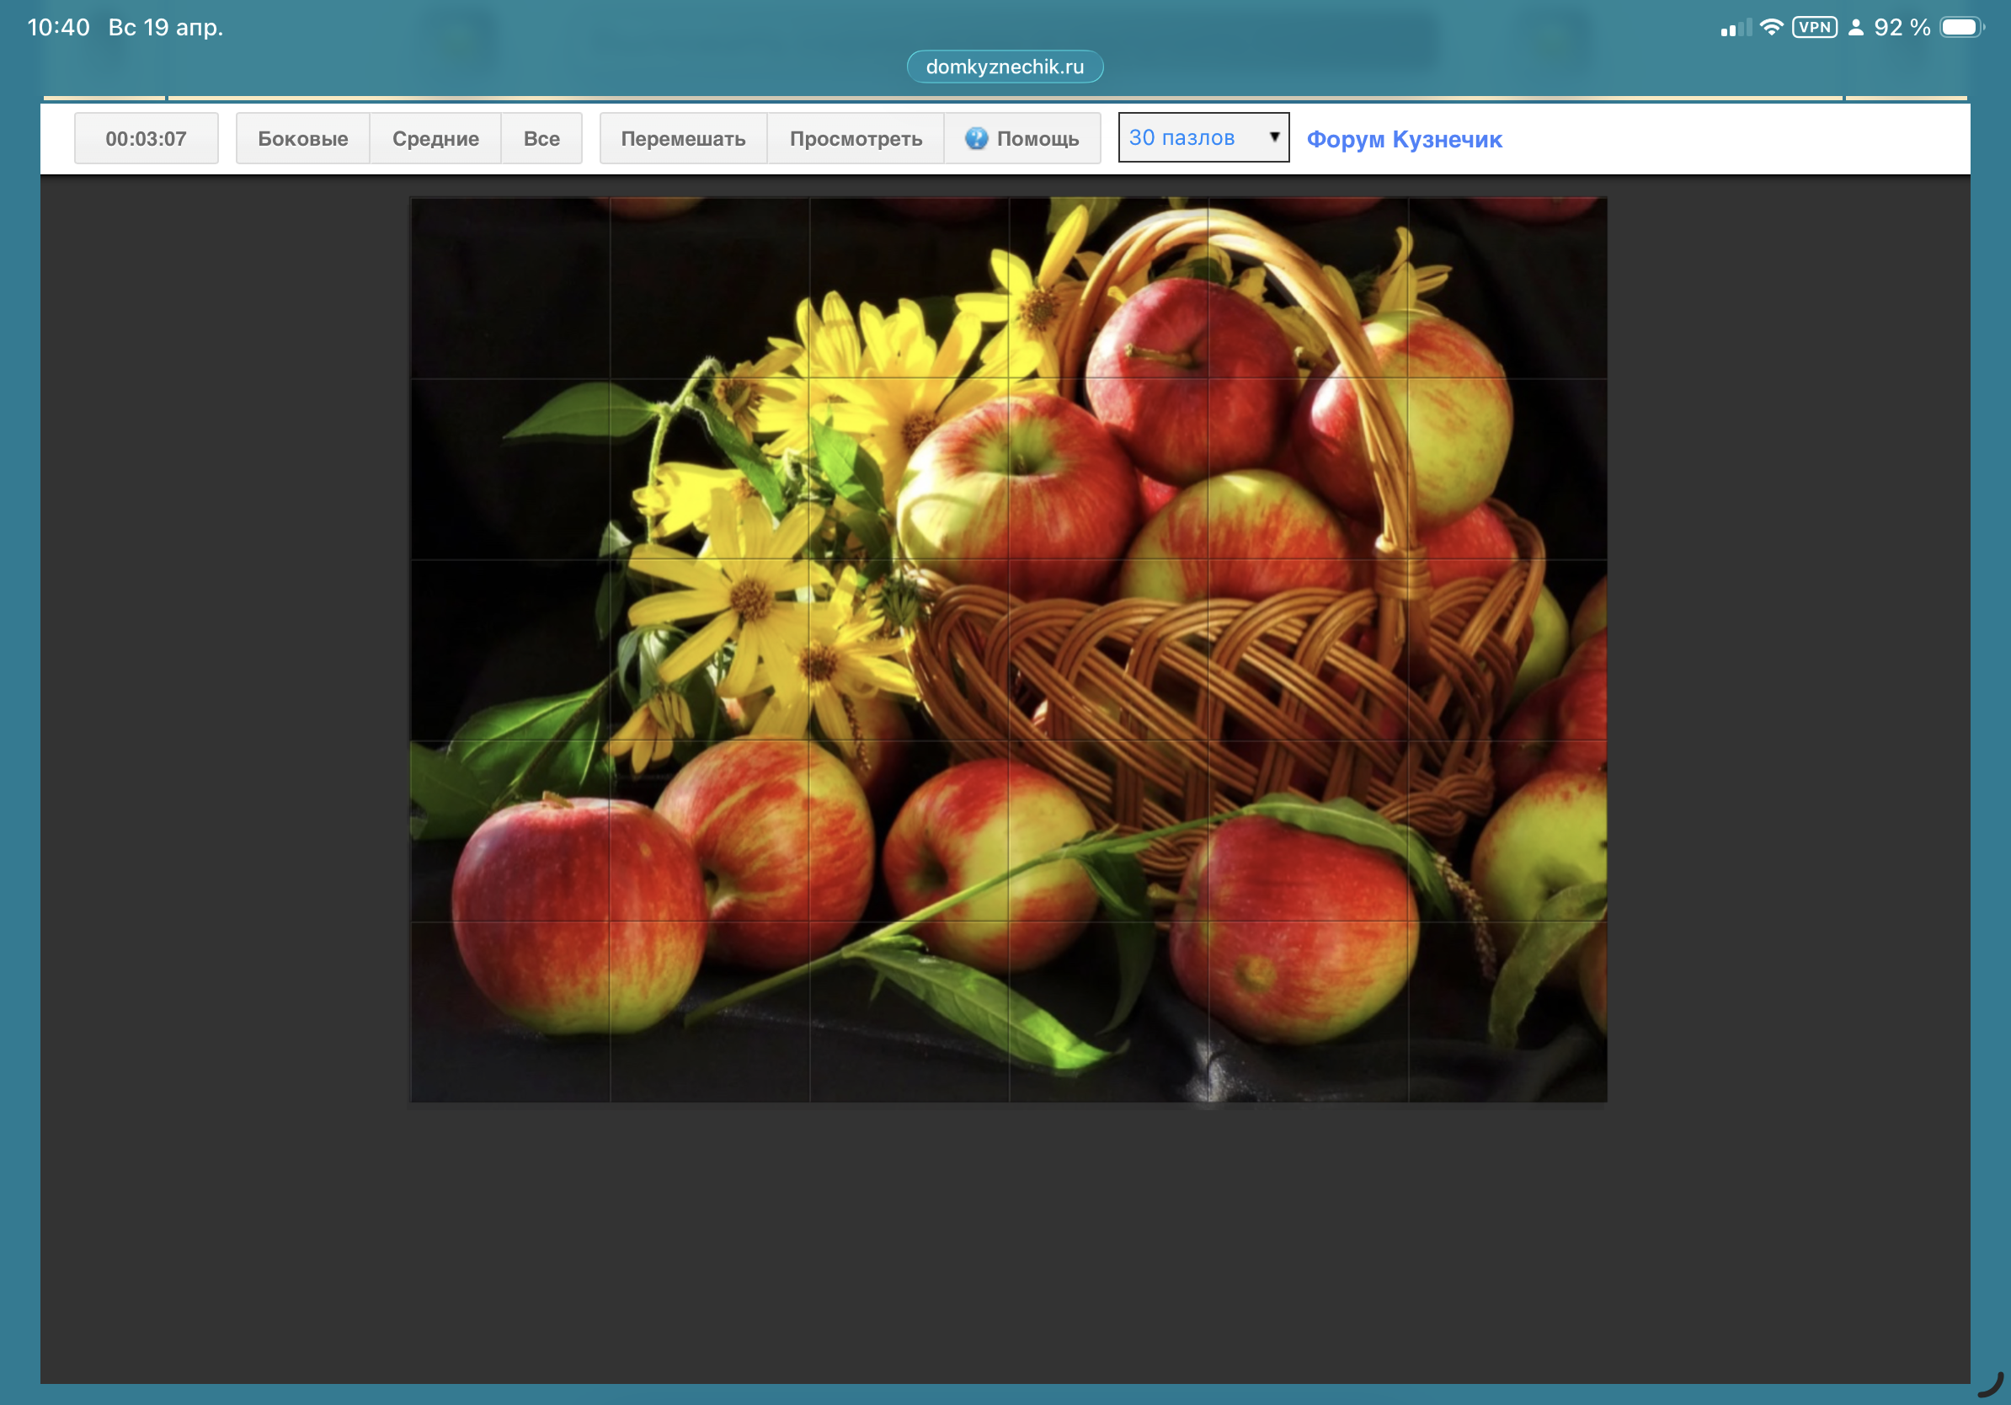The width and height of the screenshot is (2011, 1405).
Task: Click the 00:03:07 timer display
Action: [x=147, y=138]
